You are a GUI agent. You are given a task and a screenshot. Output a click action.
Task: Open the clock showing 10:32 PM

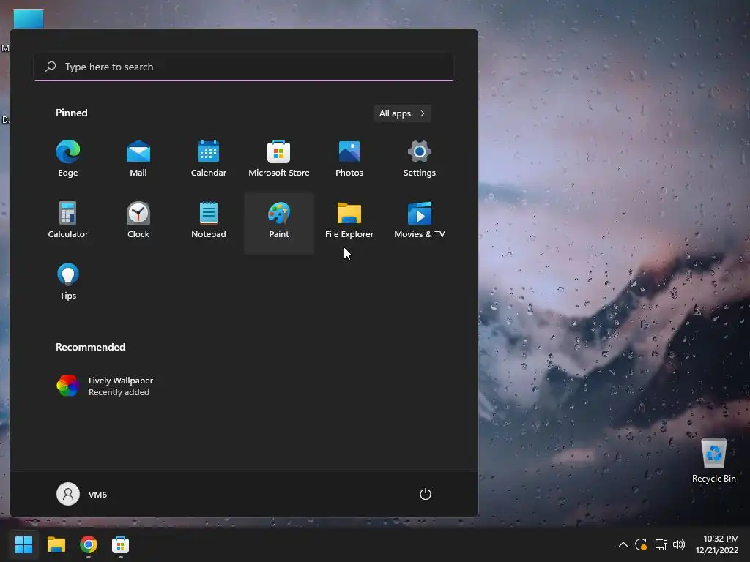(717, 544)
